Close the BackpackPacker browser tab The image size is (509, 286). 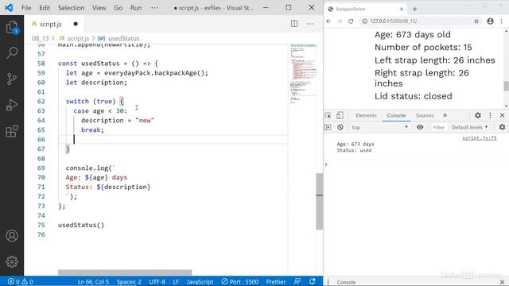(x=402, y=9)
